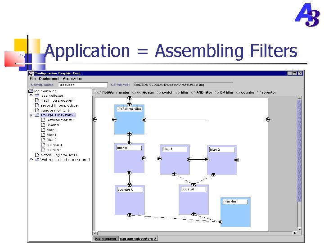324x243 pixels.
Task: Click the vertical scrollbar up arrow
Action: [x=299, y=98]
